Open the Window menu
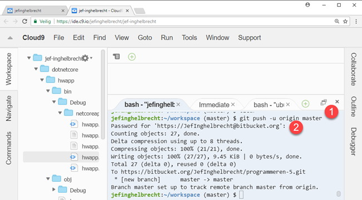This screenshot has height=200, width=362. [x=217, y=38]
